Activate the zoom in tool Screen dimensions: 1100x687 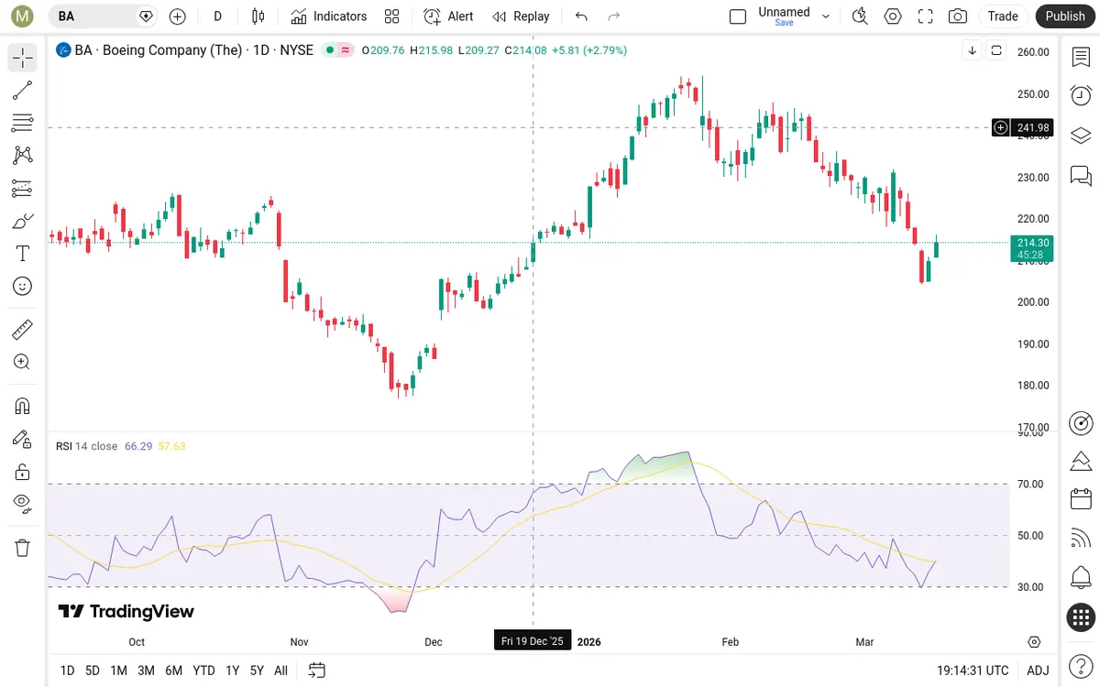(x=23, y=362)
